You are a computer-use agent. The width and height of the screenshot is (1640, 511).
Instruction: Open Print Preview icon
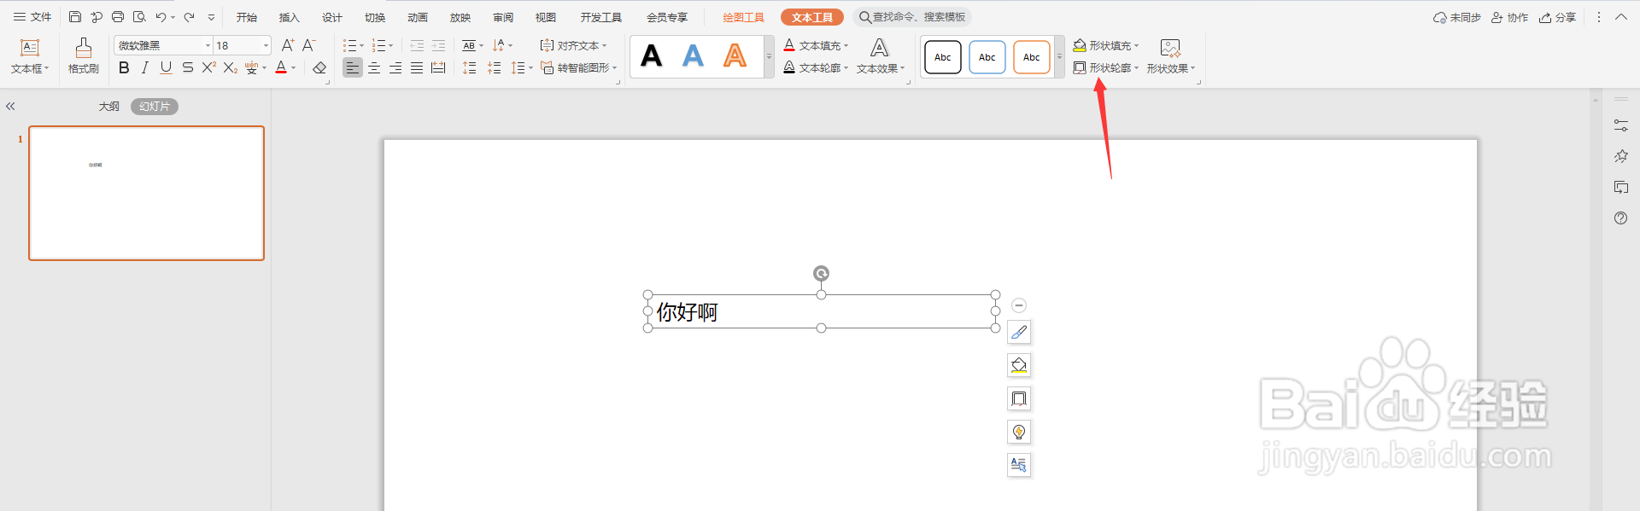coord(139,17)
